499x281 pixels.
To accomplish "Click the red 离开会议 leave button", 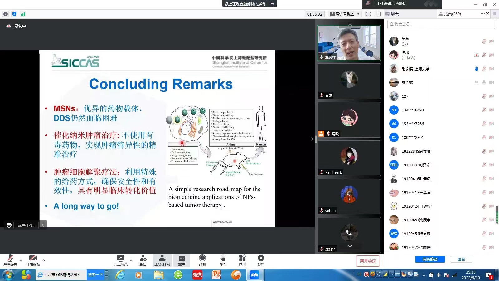I will 368,261.
